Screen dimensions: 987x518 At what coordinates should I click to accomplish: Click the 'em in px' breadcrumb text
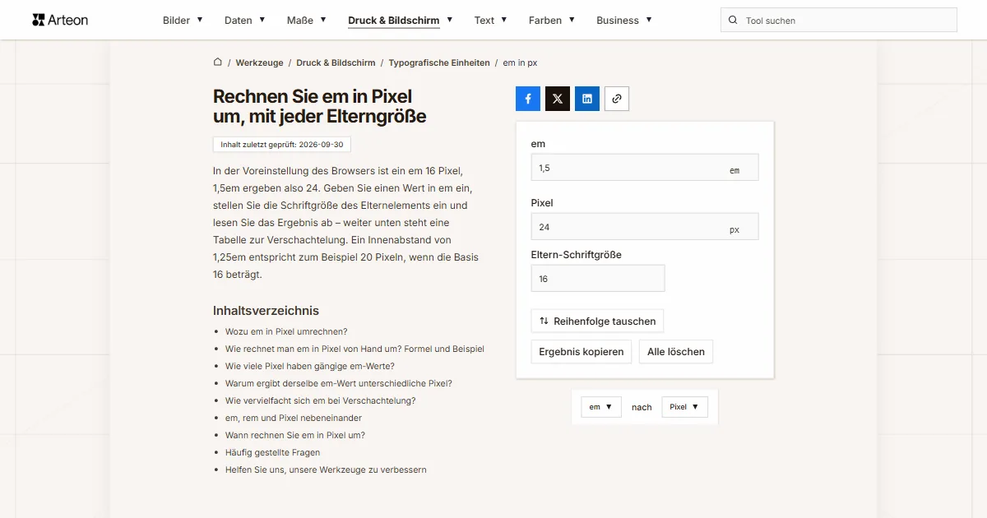(x=521, y=62)
